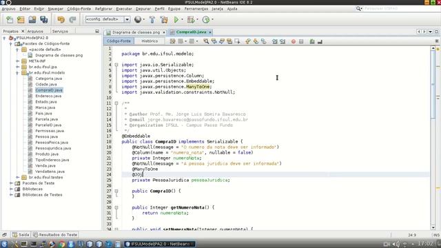441x248 pixels.
Task: Open the Profile Project dropdown arrow
Action: (x=212, y=19)
